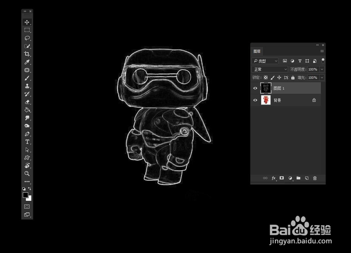
Task: Reset default foreground and background colors
Action: point(24,189)
